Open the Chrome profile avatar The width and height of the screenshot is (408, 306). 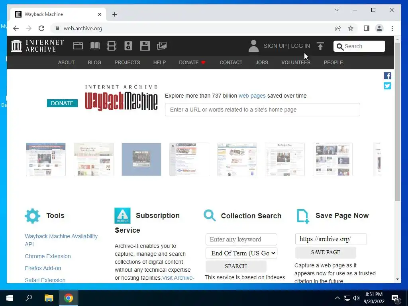pyautogui.click(x=379, y=28)
